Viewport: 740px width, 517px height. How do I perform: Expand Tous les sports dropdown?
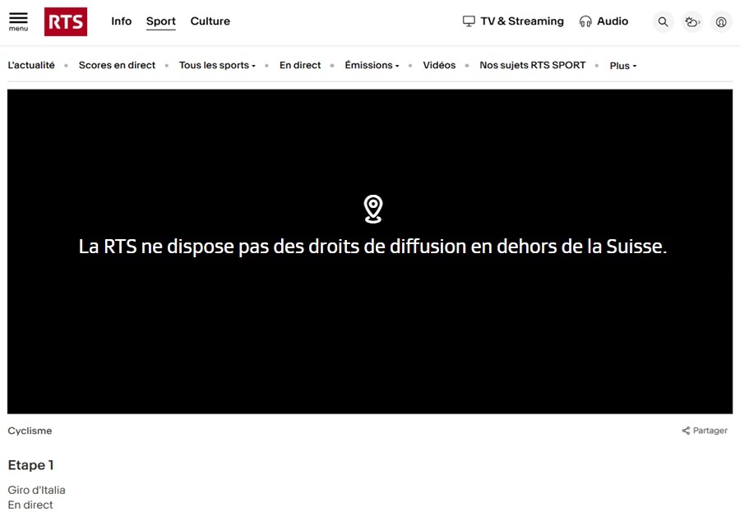click(x=217, y=65)
